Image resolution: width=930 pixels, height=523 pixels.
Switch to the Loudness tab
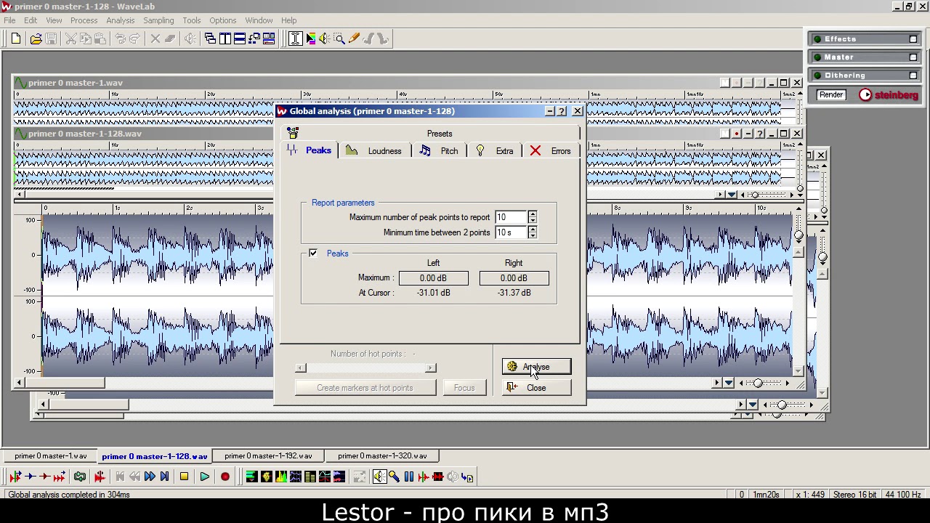tap(376, 151)
